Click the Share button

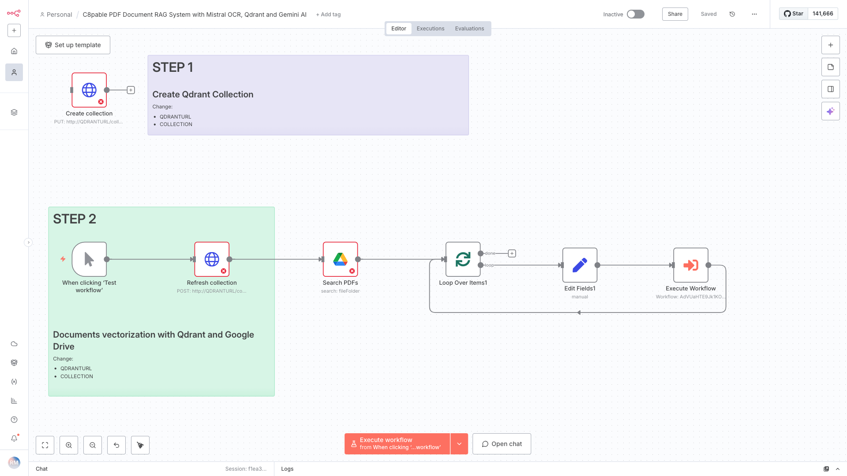click(675, 14)
